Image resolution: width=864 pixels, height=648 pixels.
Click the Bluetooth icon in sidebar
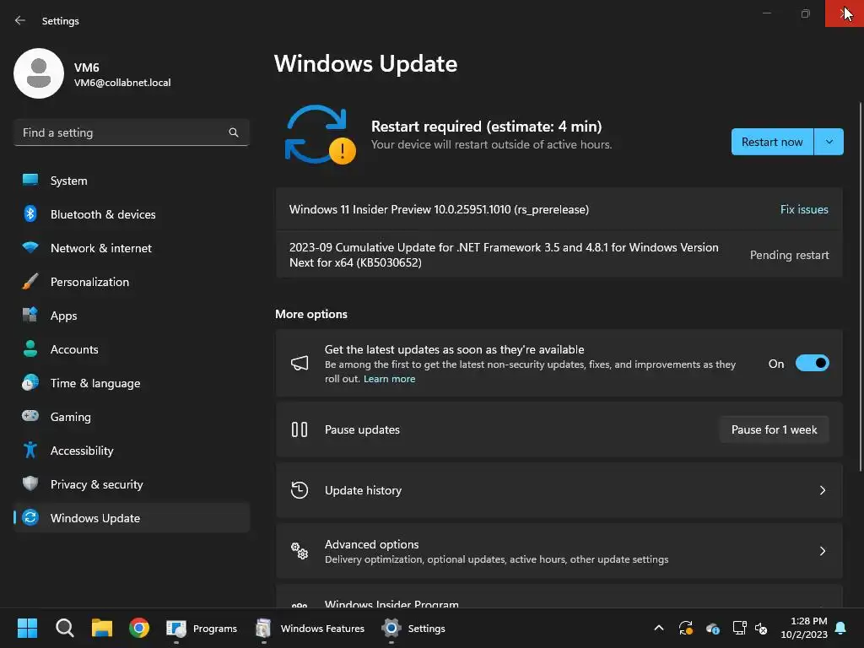coord(30,213)
